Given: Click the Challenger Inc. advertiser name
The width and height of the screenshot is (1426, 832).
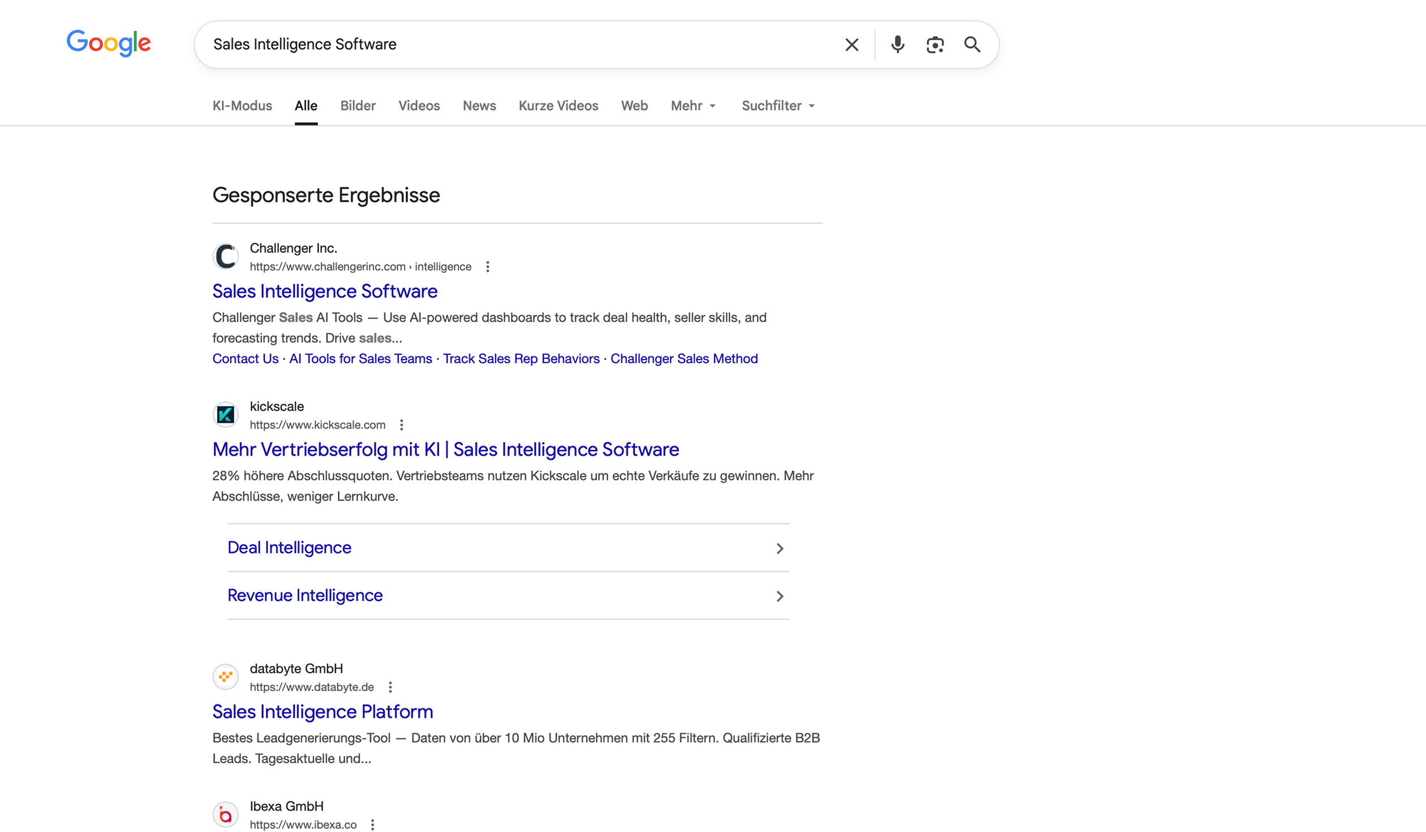Looking at the screenshot, I should pos(294,248).
